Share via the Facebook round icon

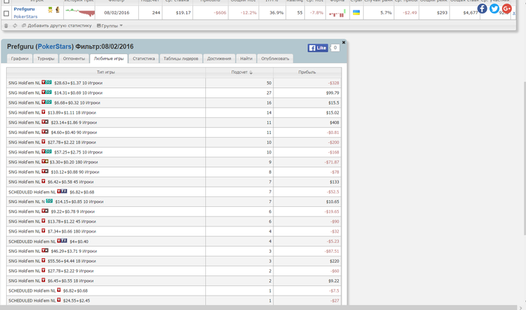[482, 8]
